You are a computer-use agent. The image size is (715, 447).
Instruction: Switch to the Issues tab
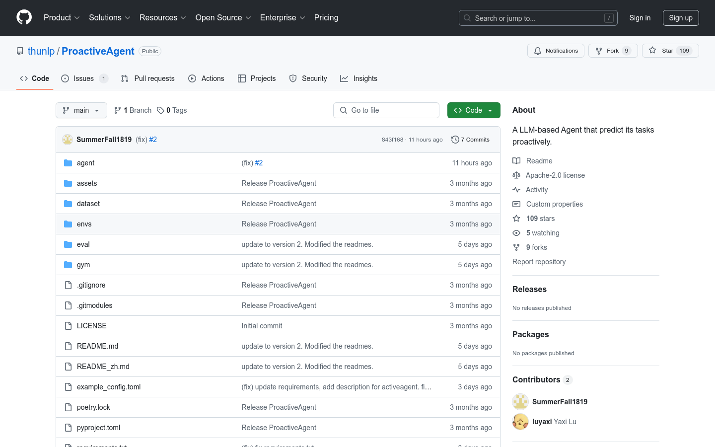(84, 78)
